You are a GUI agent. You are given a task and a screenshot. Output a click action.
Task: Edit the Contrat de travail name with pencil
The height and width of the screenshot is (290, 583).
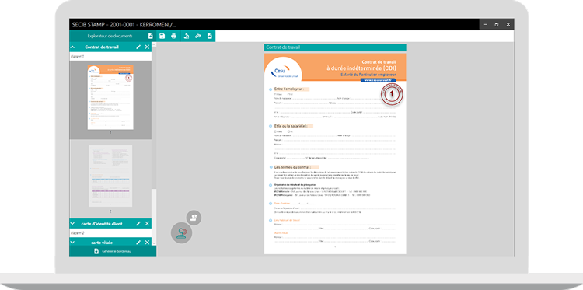(138, 47)
